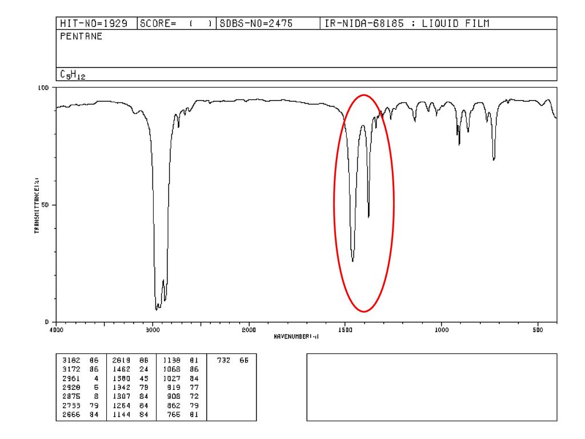Click peak value 732 in the table
This screenshot has height=439, width=585.
point(223,361)
